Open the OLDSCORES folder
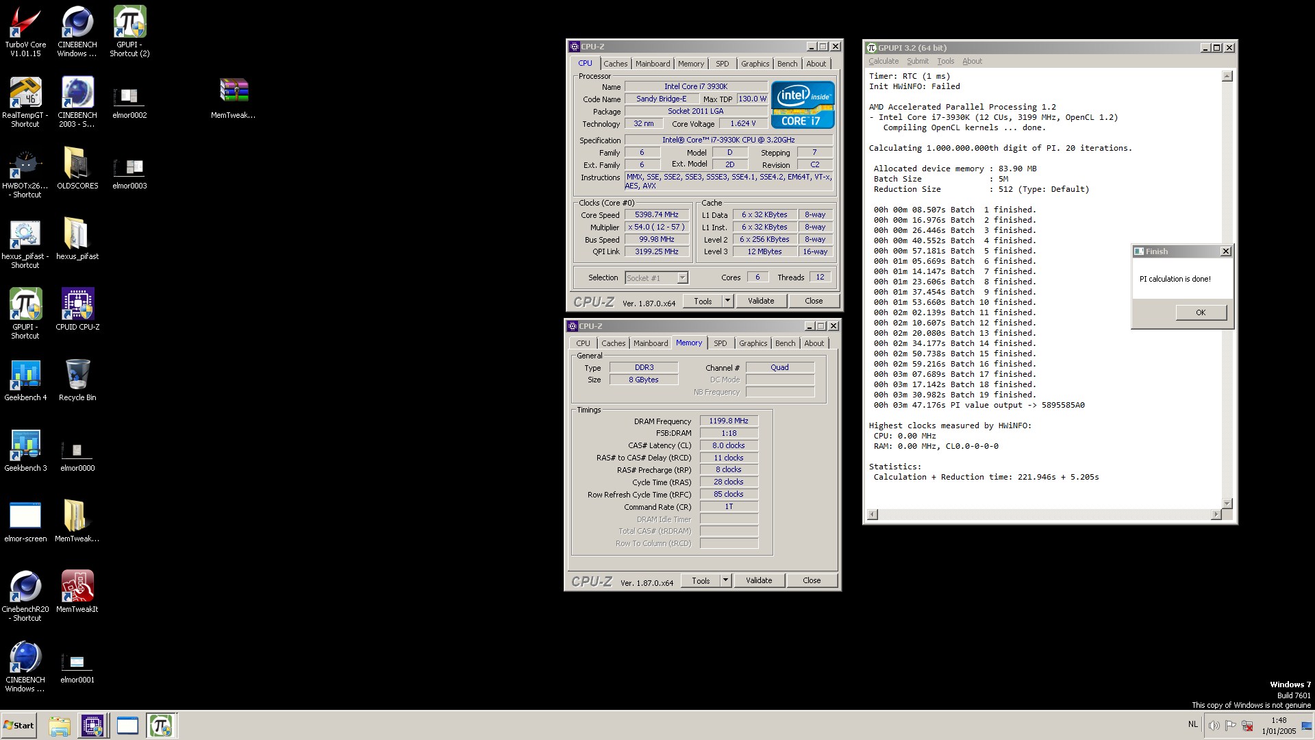Screen dimensions: 1315x740 coord(77,168)
